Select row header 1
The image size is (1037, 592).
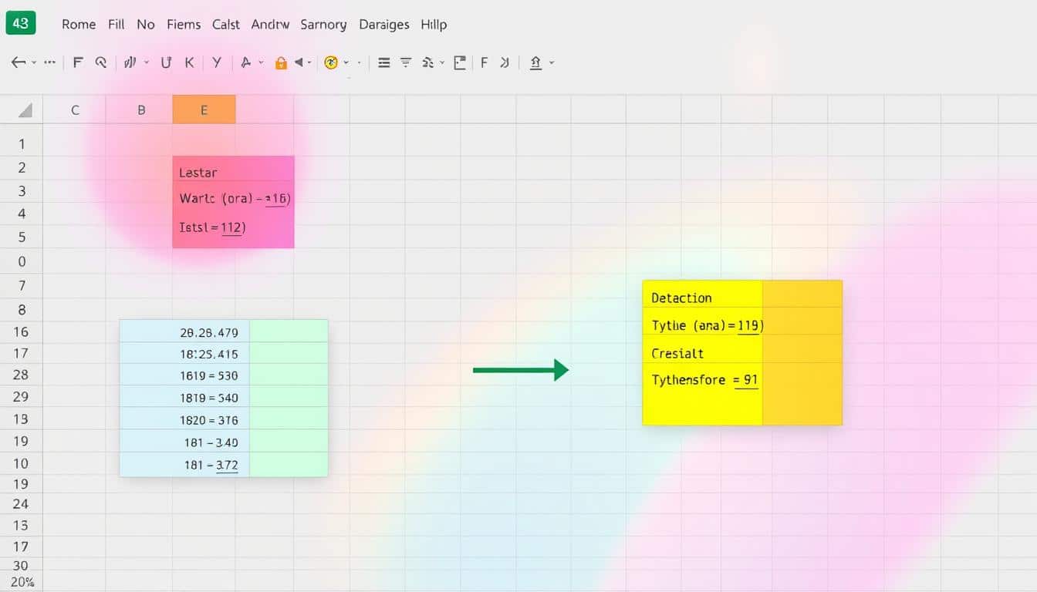tap(22, 144)
